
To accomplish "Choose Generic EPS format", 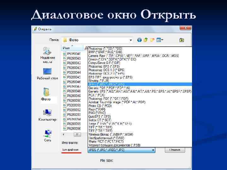I will pyautogui.click(x=140, y=92).
